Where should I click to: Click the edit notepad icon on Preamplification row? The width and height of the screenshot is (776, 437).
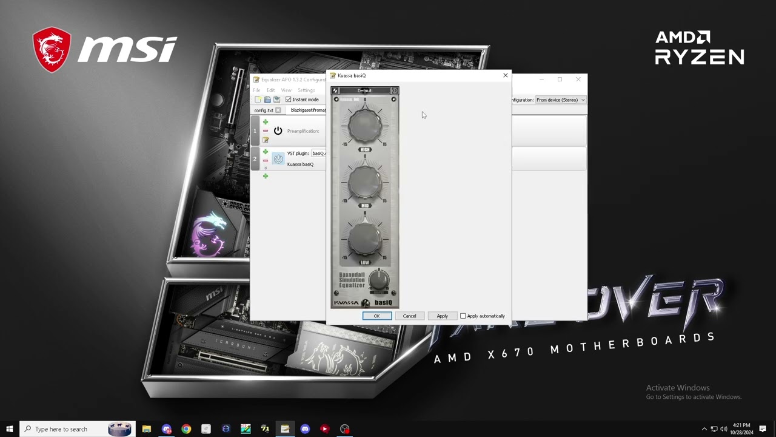(x=266, y=140)
